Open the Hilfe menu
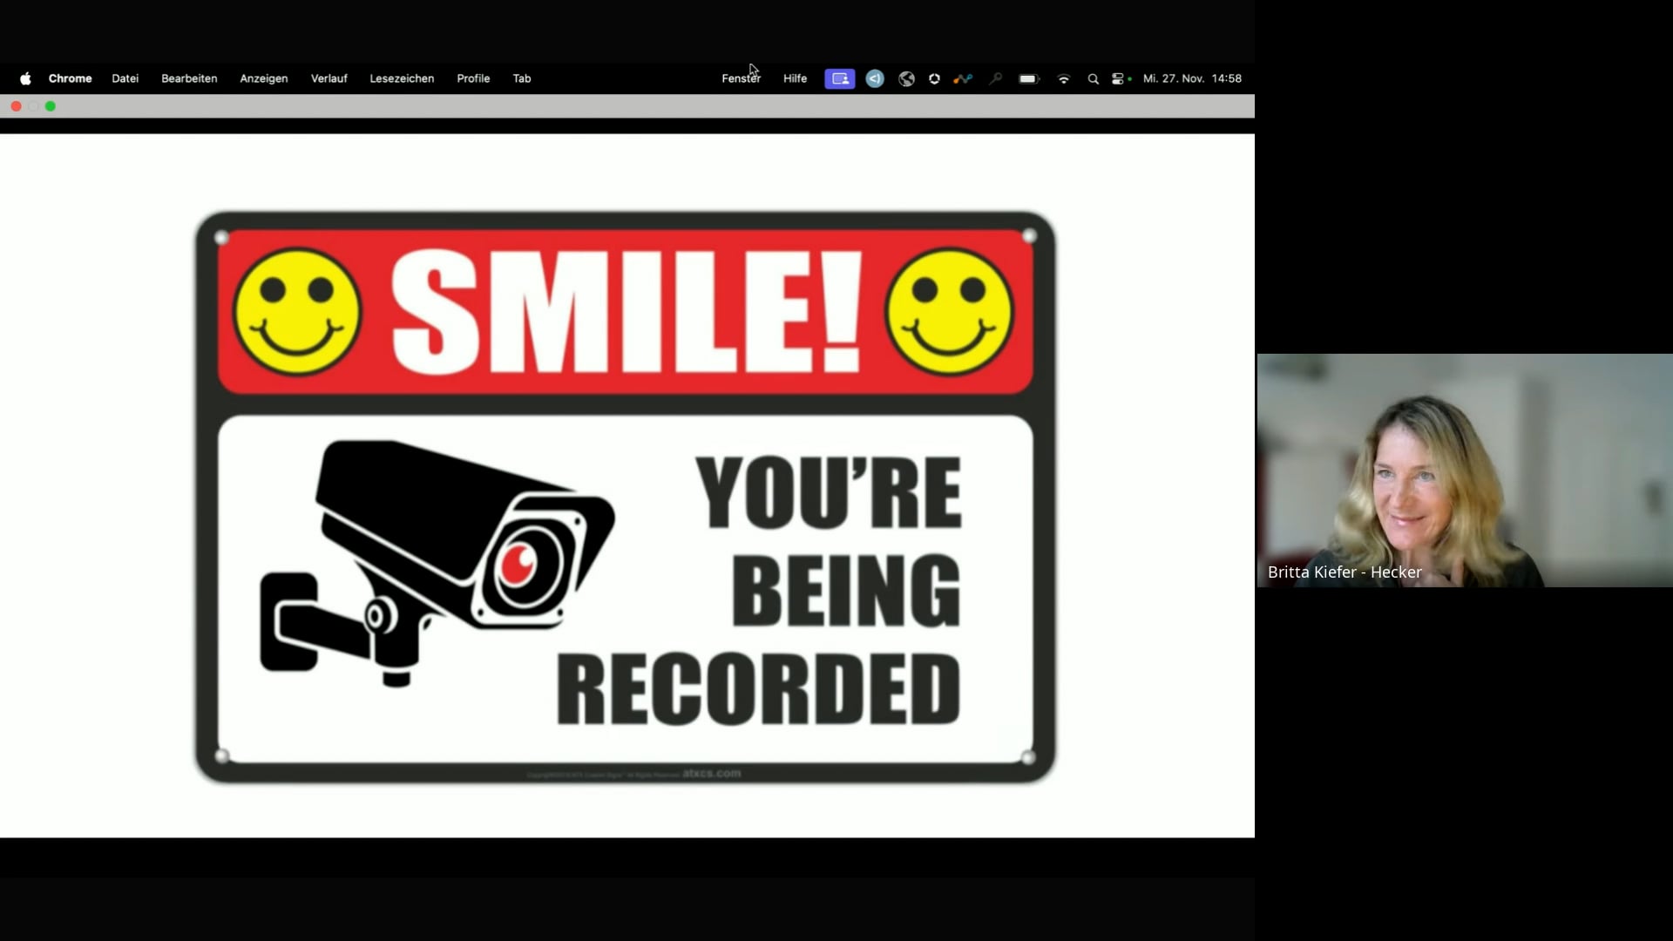 click(796, 78)
